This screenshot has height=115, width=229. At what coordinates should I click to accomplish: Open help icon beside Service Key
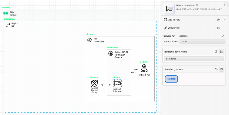[223, 36]
